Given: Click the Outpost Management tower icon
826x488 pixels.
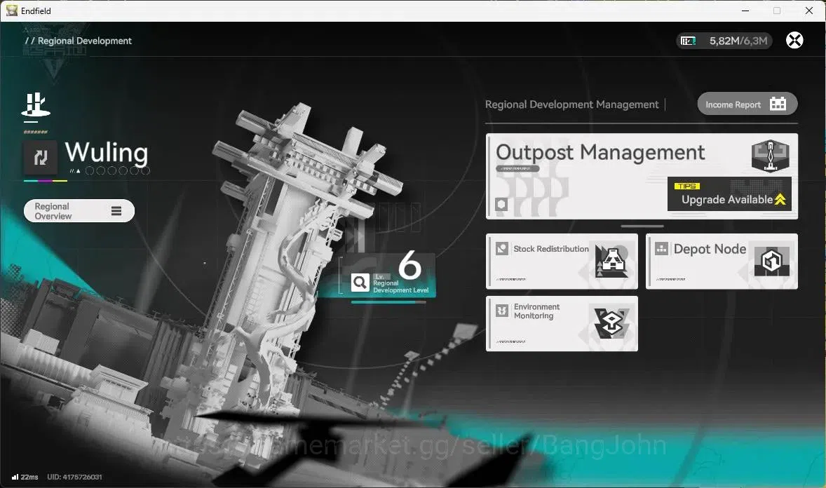Looking at the screenshot, I should point(770,156).
